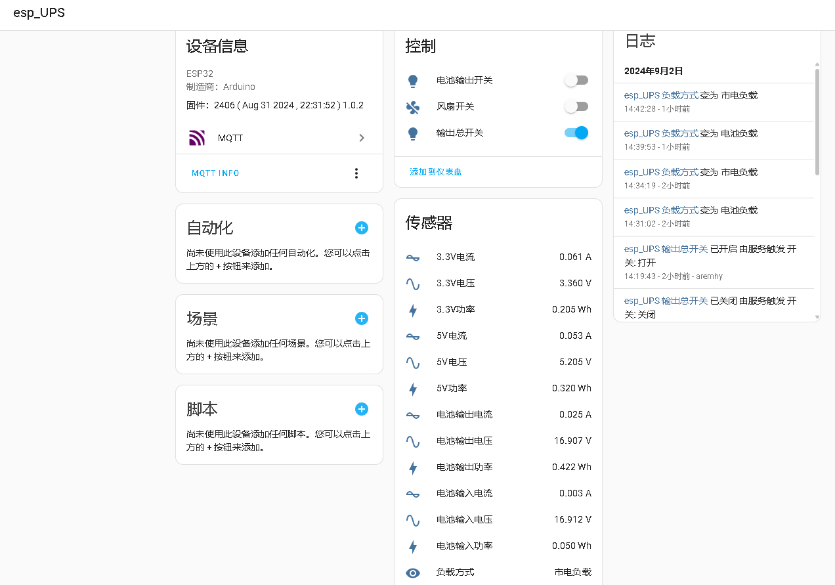Click the eye icon beside 负载方式

(x=413, y=573)
